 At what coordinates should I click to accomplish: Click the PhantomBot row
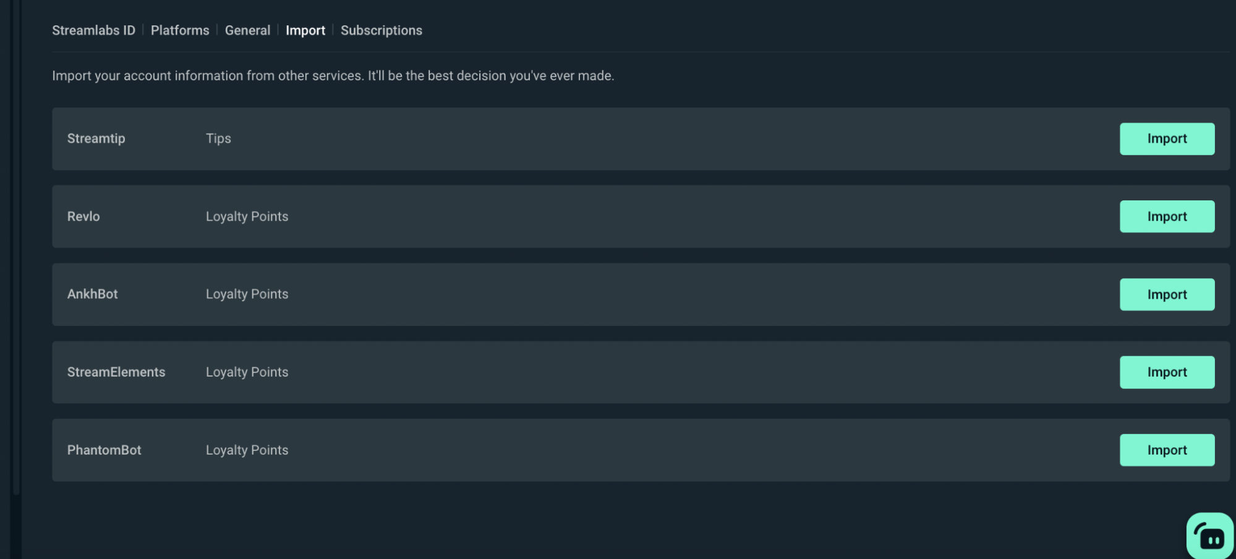(x=104, y=450)
